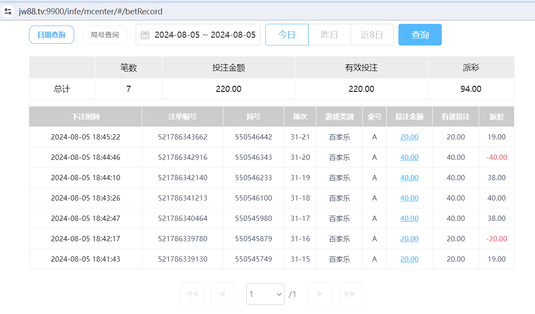Open the 20.00 bet link in the bottom row
The height and width of the screenshot is (314, 535).
(x=409, y=259)
